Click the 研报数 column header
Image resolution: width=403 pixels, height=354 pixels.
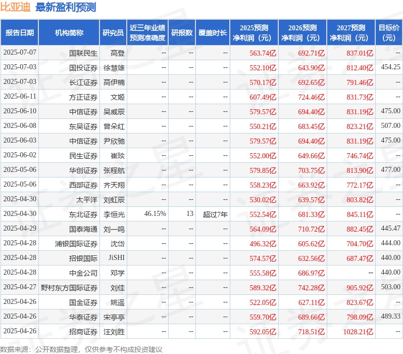click(x=182, y=33)
